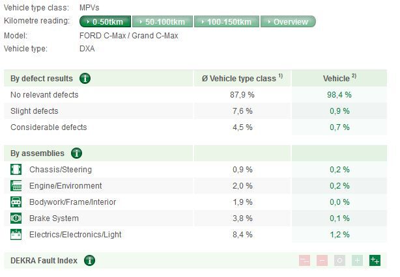Open DEKRA Fault Index info icon
This screenshot has width=400, height=277.
[89, 261]
